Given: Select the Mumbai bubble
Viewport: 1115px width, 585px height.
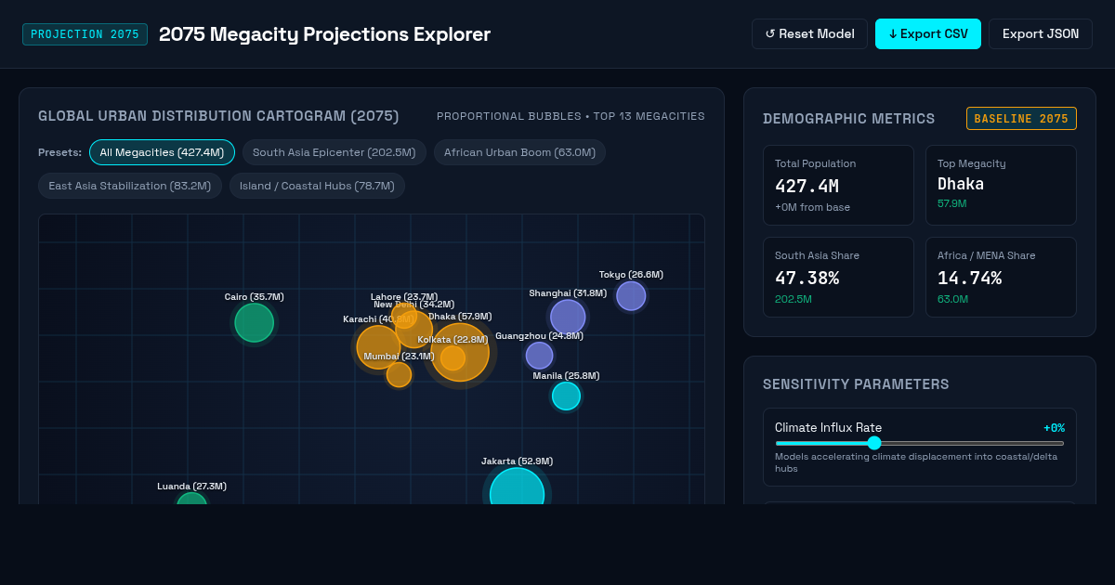Looking at the screenshot, I should click(x=399, y=374).
